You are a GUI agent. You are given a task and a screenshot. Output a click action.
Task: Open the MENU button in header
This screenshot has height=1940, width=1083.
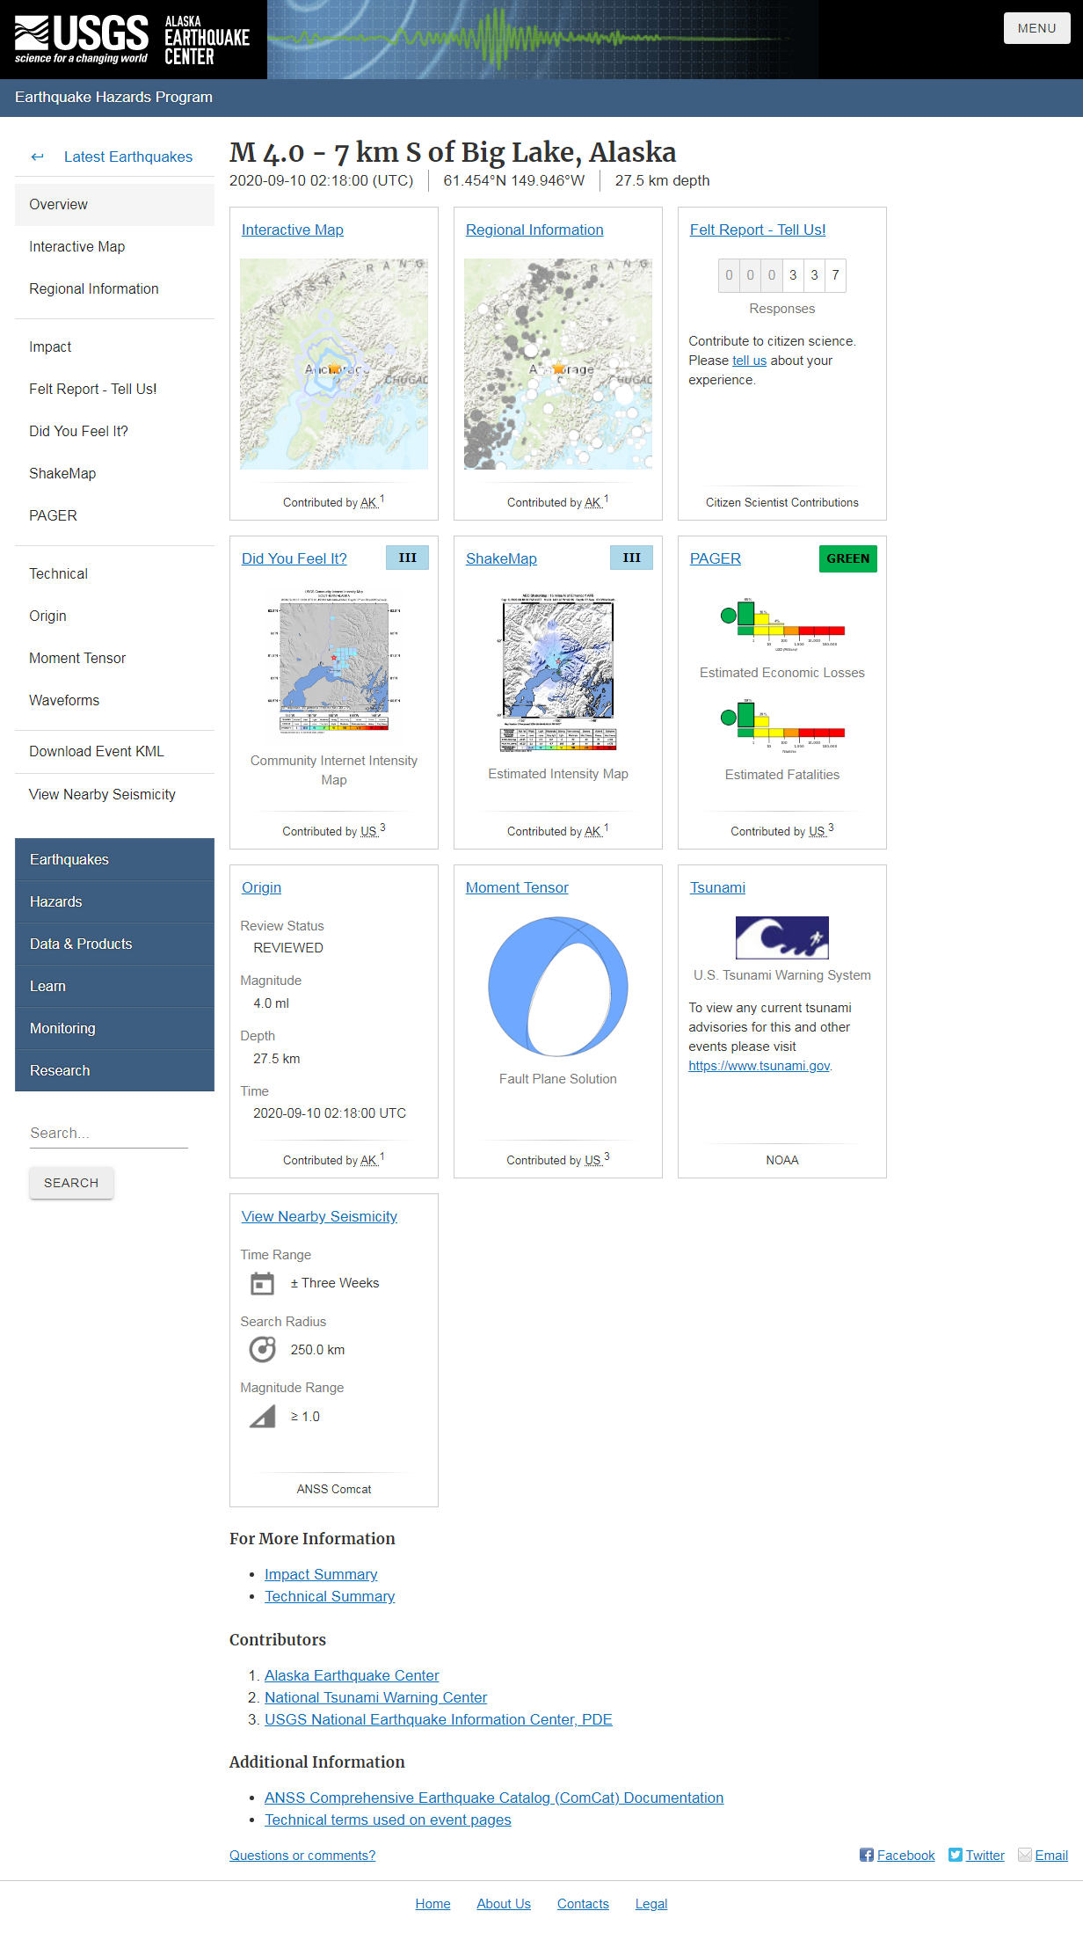(x=1036, y=28)
